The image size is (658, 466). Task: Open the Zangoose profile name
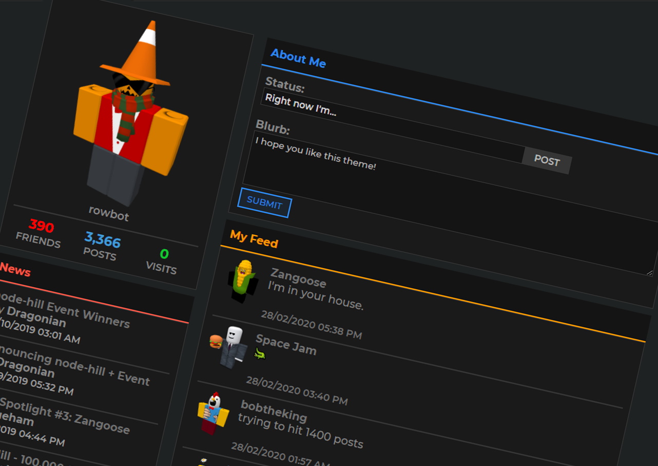coord(298,278)
